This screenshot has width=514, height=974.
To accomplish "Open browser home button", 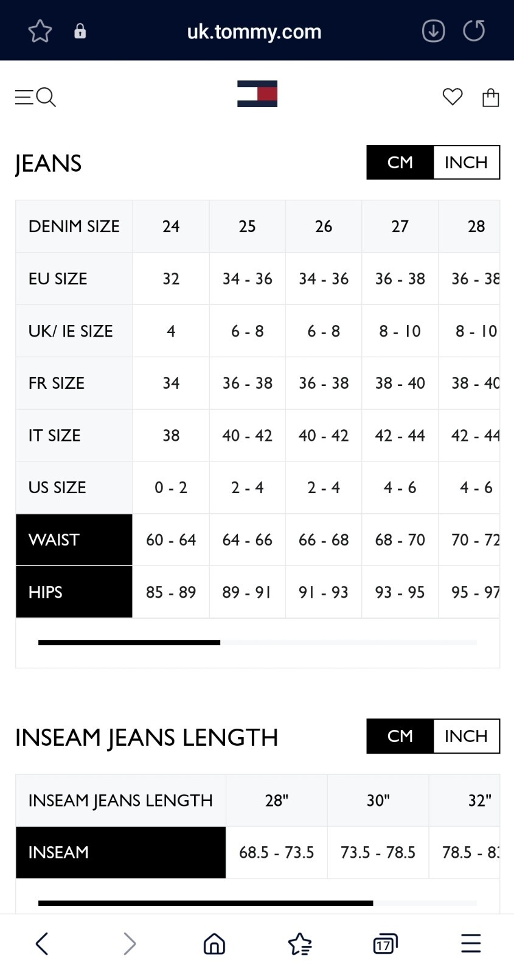I will (x=214, y=944).
